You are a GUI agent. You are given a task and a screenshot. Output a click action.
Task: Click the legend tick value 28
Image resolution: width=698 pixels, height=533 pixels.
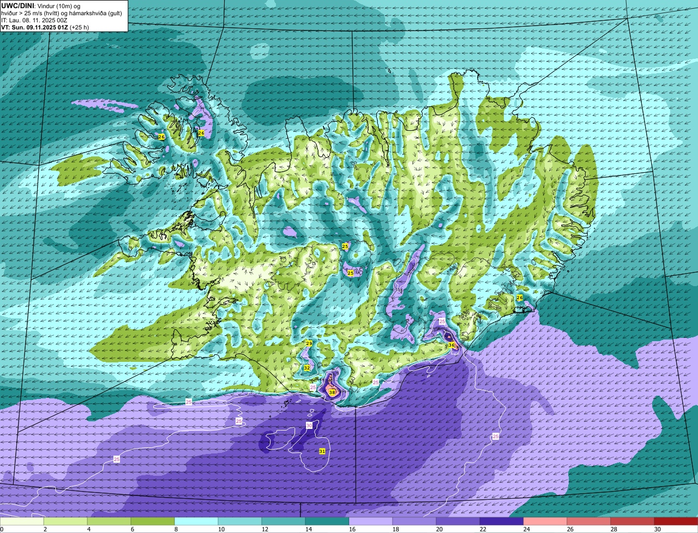[613, 529]
